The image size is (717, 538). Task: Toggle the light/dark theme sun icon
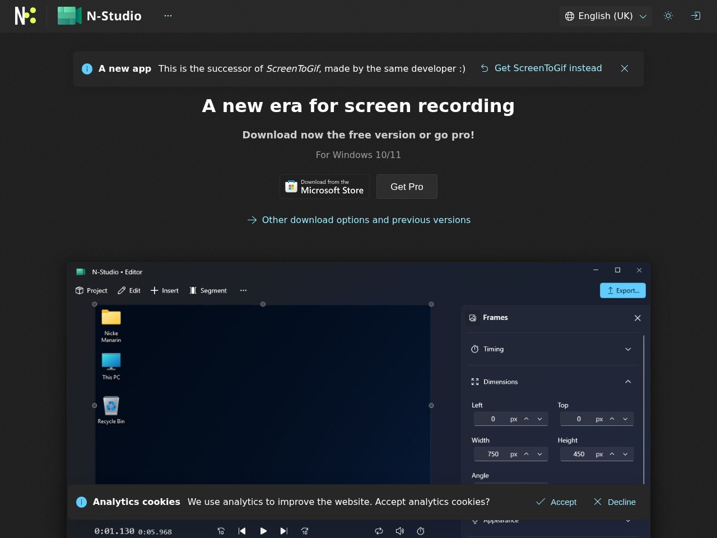668,16
